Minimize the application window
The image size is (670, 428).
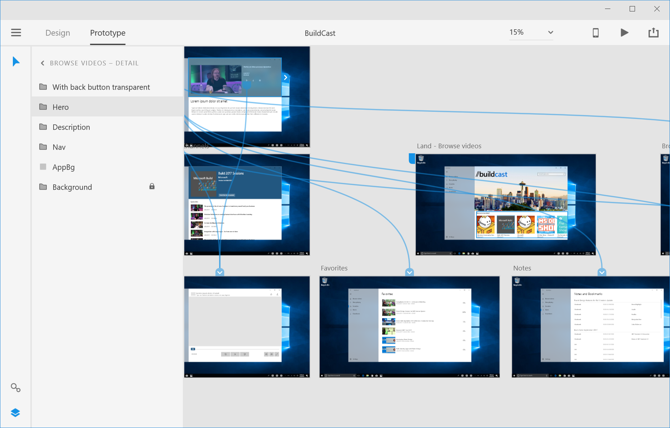click(607, 9)
